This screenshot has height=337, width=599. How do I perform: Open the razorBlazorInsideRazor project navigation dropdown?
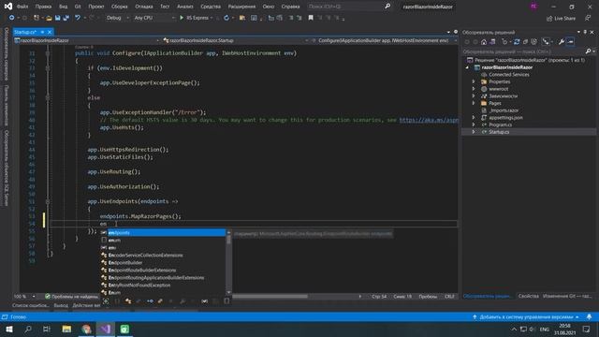[x=87, y=40]
